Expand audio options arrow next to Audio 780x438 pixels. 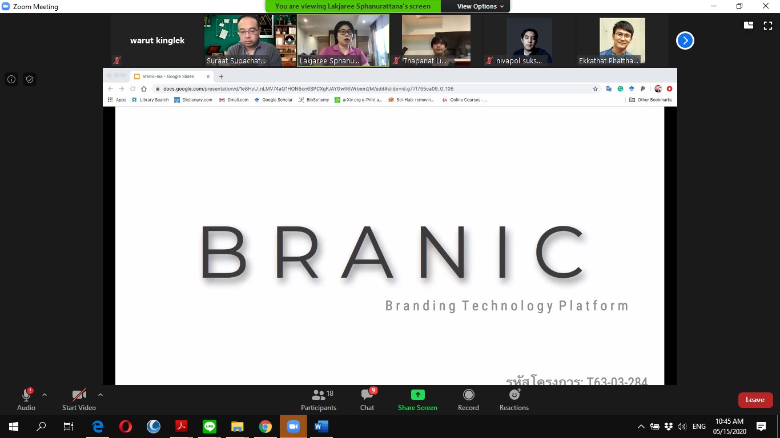(x=45, y=395)
